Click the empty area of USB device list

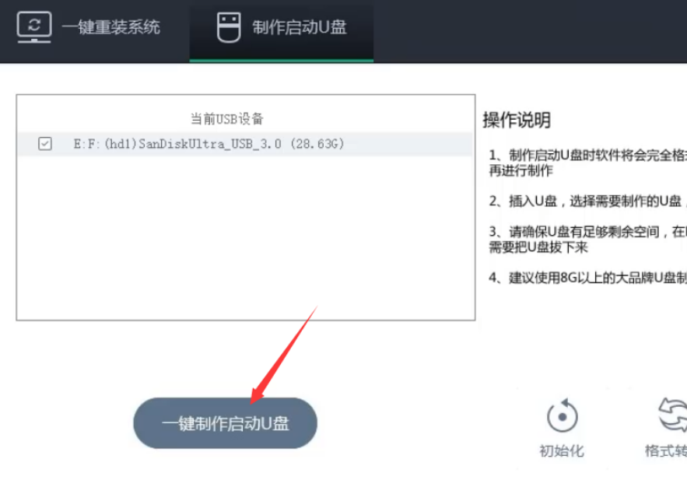(x=245, y=237)
